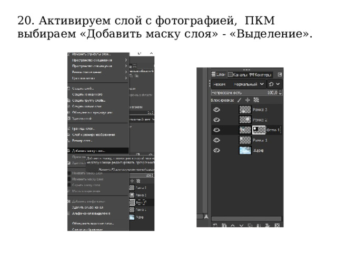Open the layer mode group switch dropdown
337x253 pixels.
point(274,84)
